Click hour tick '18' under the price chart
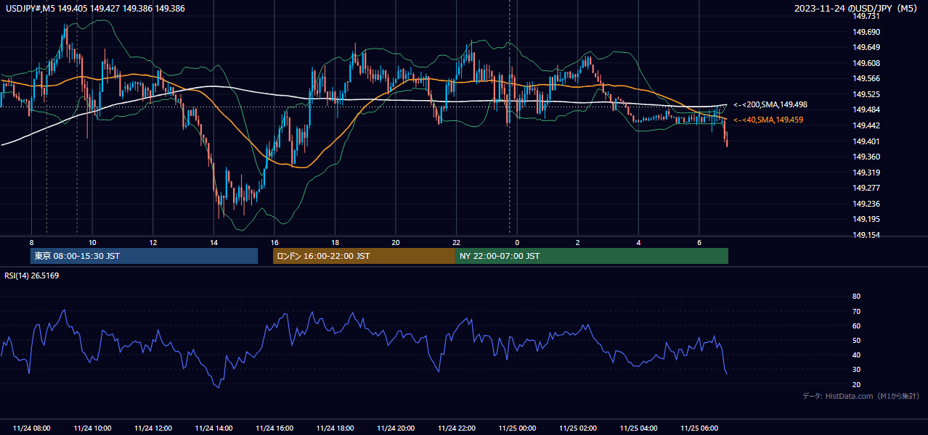The height and width of the screenshot is (435, 928). click(335, 242)
